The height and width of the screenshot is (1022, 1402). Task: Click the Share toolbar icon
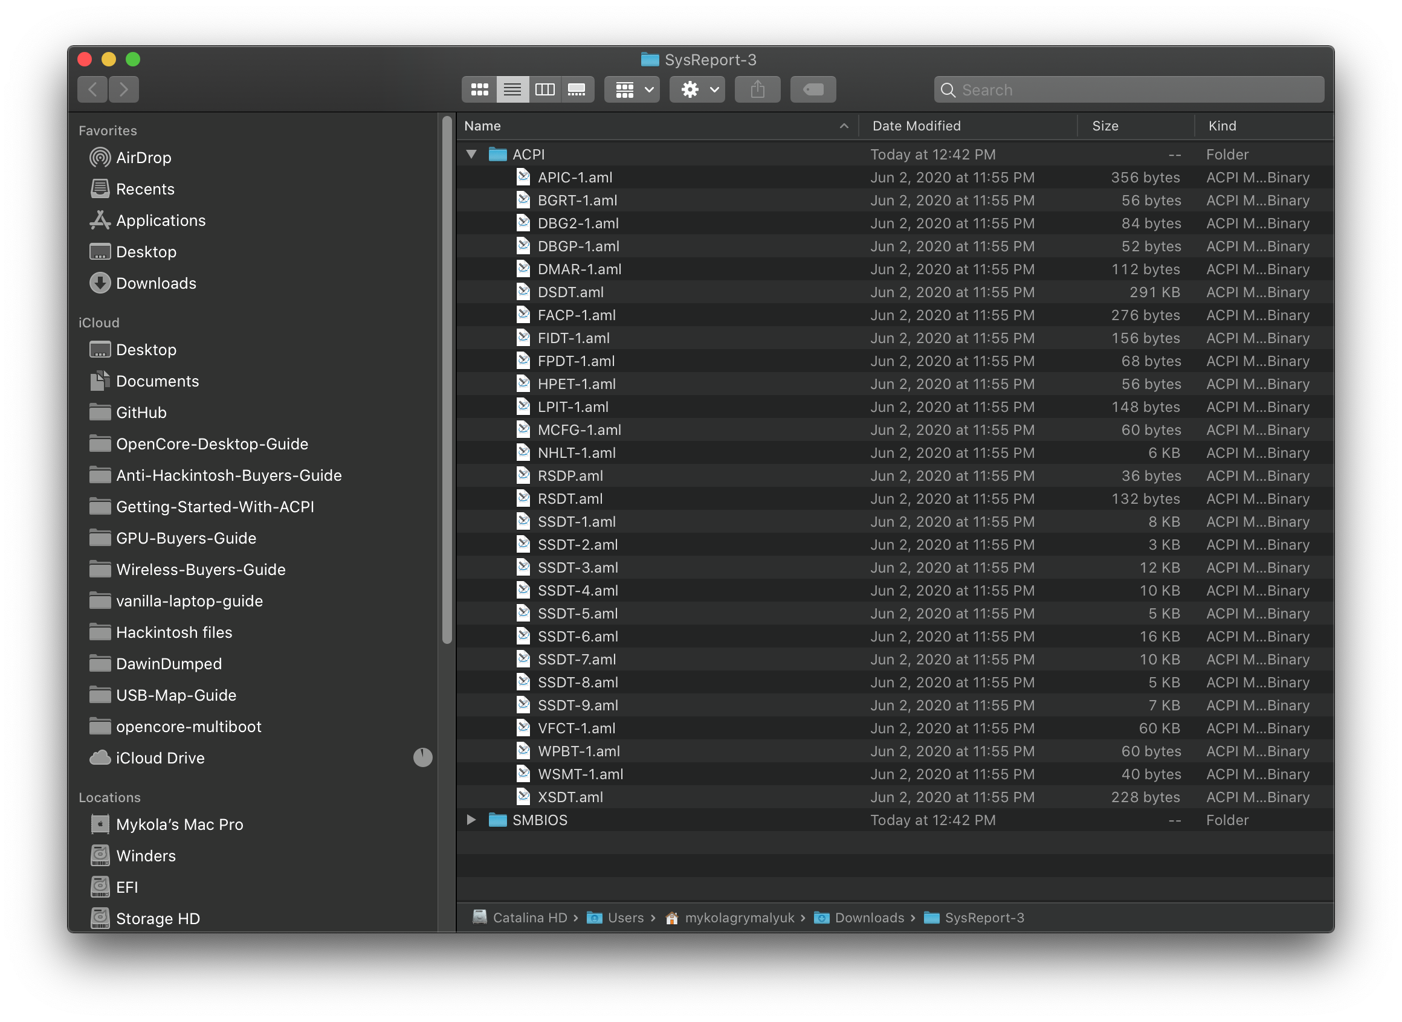click(x=757, y=90)
